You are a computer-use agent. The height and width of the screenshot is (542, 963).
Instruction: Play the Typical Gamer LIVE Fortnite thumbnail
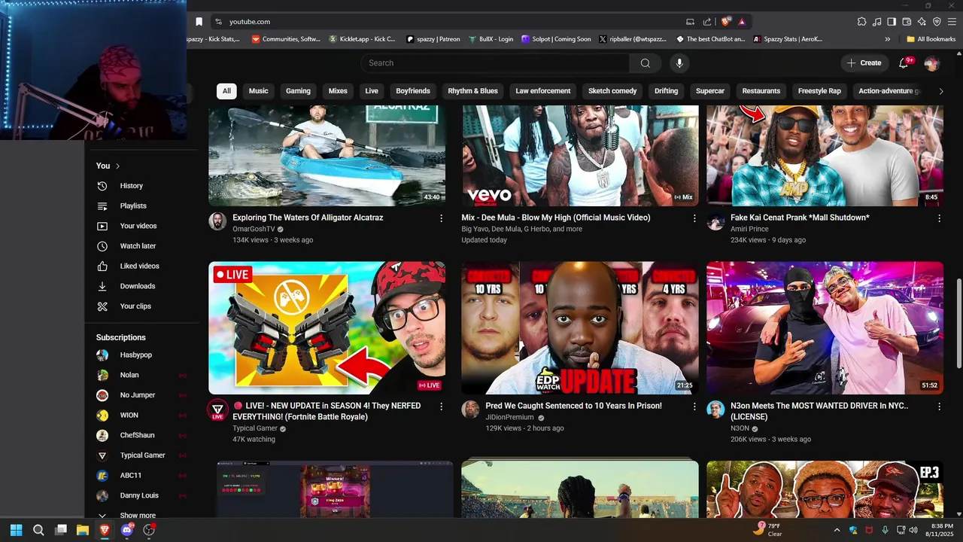click(x=327, y=328)
